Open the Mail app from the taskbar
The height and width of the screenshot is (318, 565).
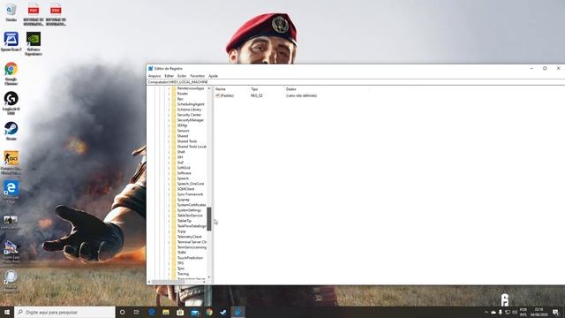194,312
